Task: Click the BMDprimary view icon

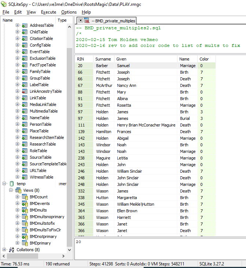Action: (25, 243)
